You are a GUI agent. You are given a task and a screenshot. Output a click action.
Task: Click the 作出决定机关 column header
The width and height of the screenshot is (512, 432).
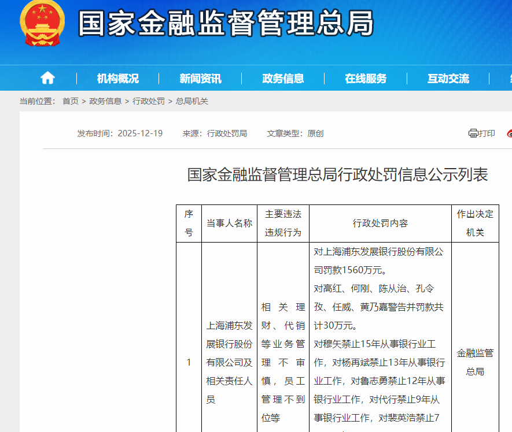coord(475,224)
